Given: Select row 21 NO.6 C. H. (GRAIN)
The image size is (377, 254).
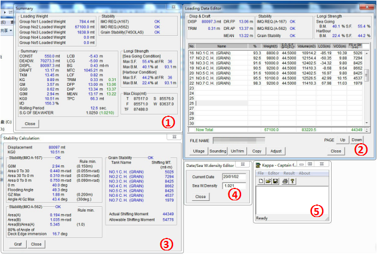Looking at the screenshot, I should pos(276,78).
